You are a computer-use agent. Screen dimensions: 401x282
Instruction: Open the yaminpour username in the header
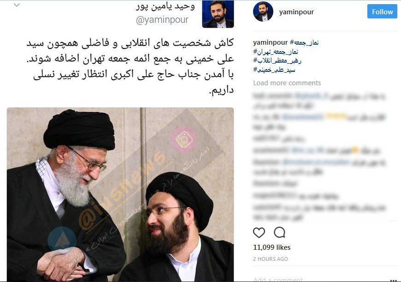point(296,12)
